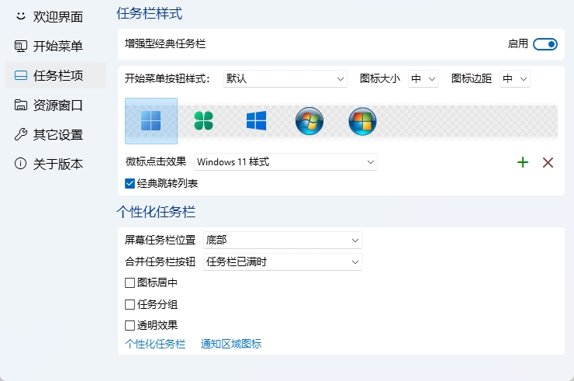574x381 pixels.
Task: Expand the 图标大小 dropdown
Action: pyautogui.click(x=424, y=78)
